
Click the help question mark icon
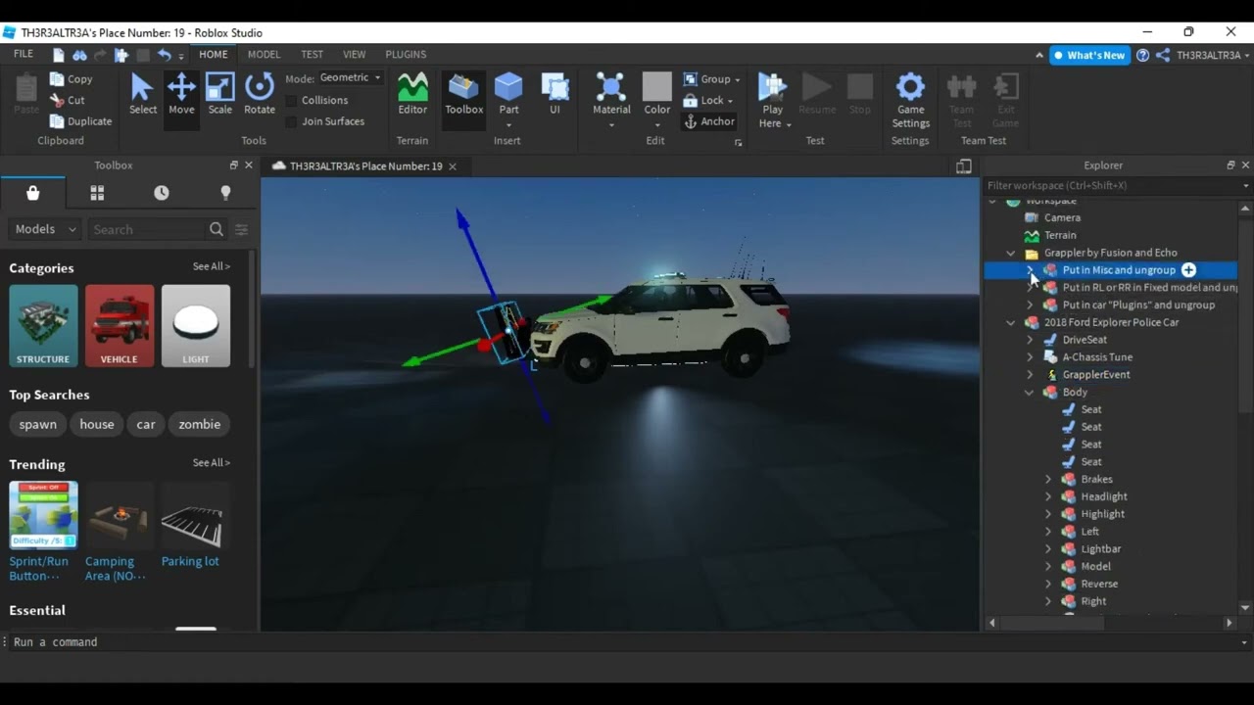click(1142, 55)
